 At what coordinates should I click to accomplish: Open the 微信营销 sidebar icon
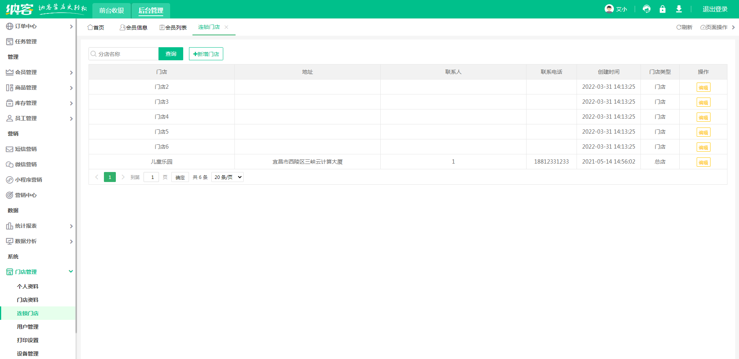click(x=9, y=164)
